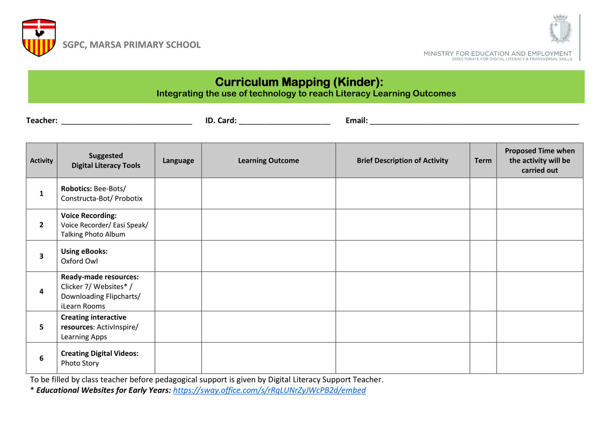Click activity number 3 cell
Viewport: 613px width, 433px height.
[41, 256]
